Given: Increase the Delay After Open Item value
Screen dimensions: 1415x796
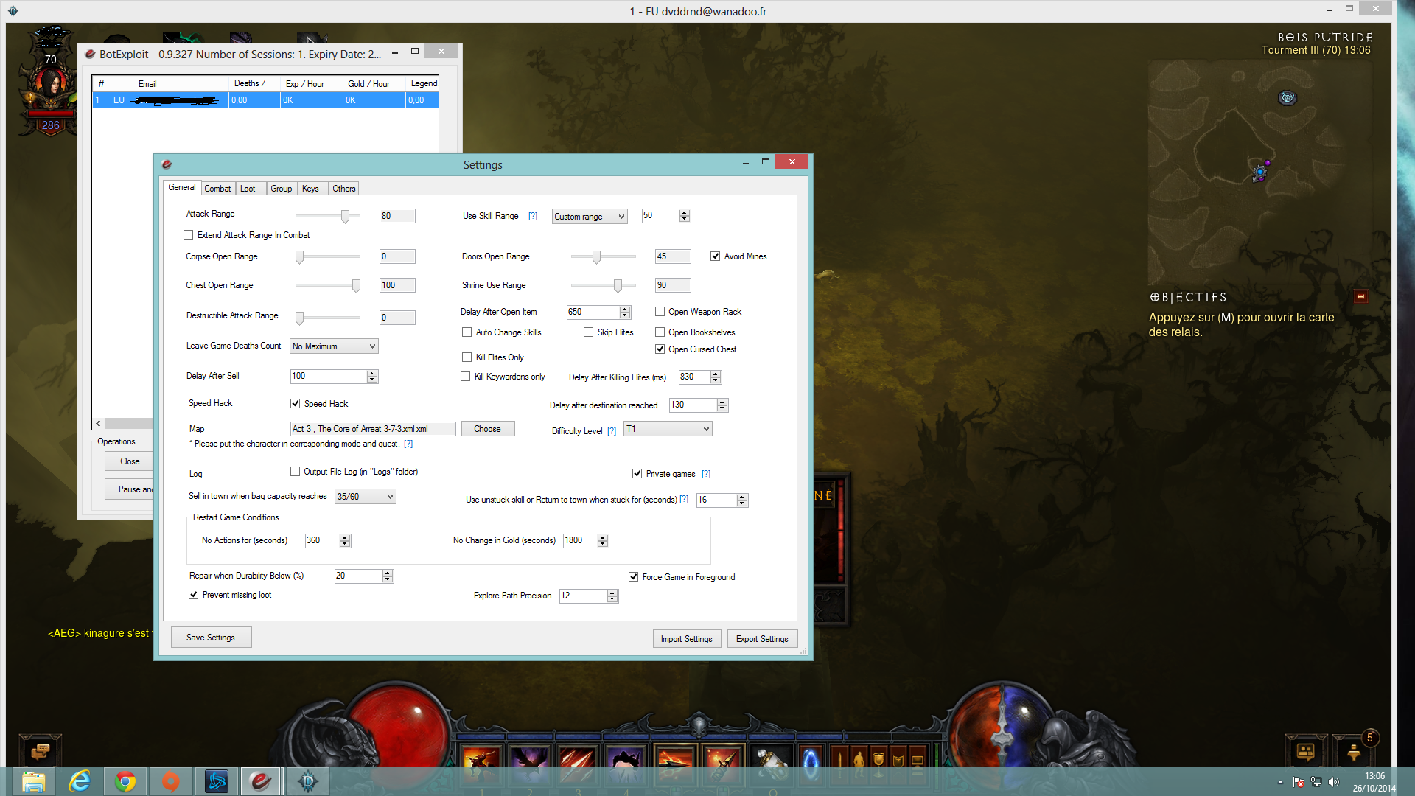Looking at the screenshot, I should click(x=625, y=309).
